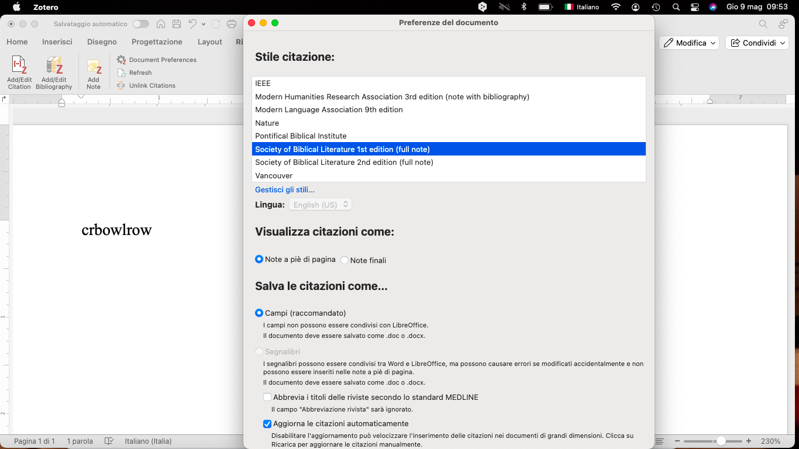Open the Home ribbon tab

pos(17,42)
